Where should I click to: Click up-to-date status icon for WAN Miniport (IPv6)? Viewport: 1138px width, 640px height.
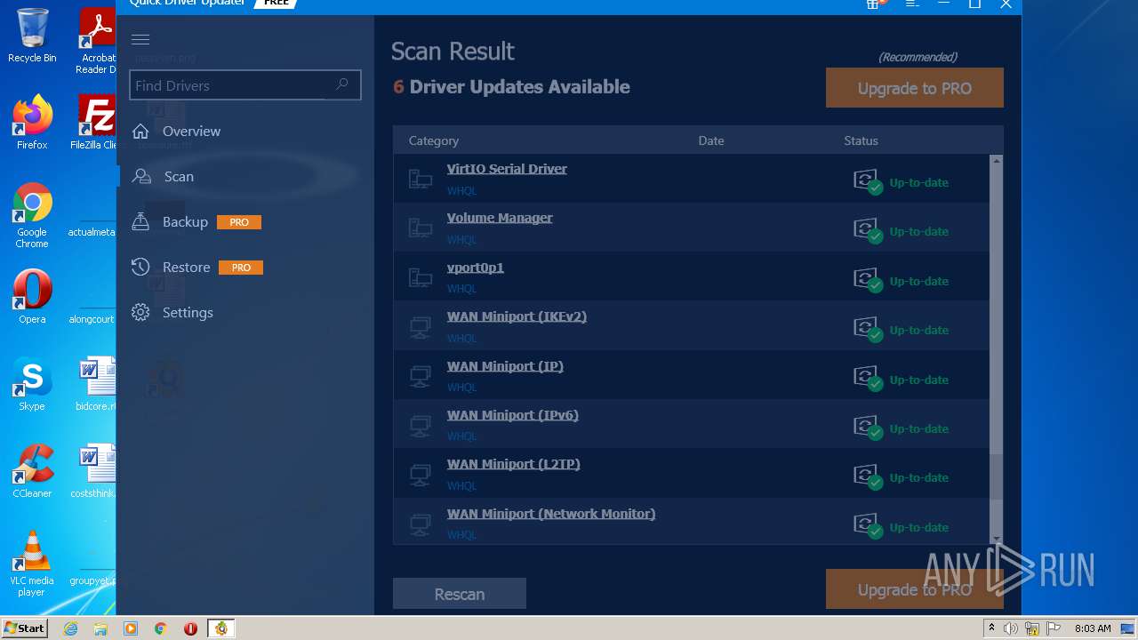coord(868,428)
